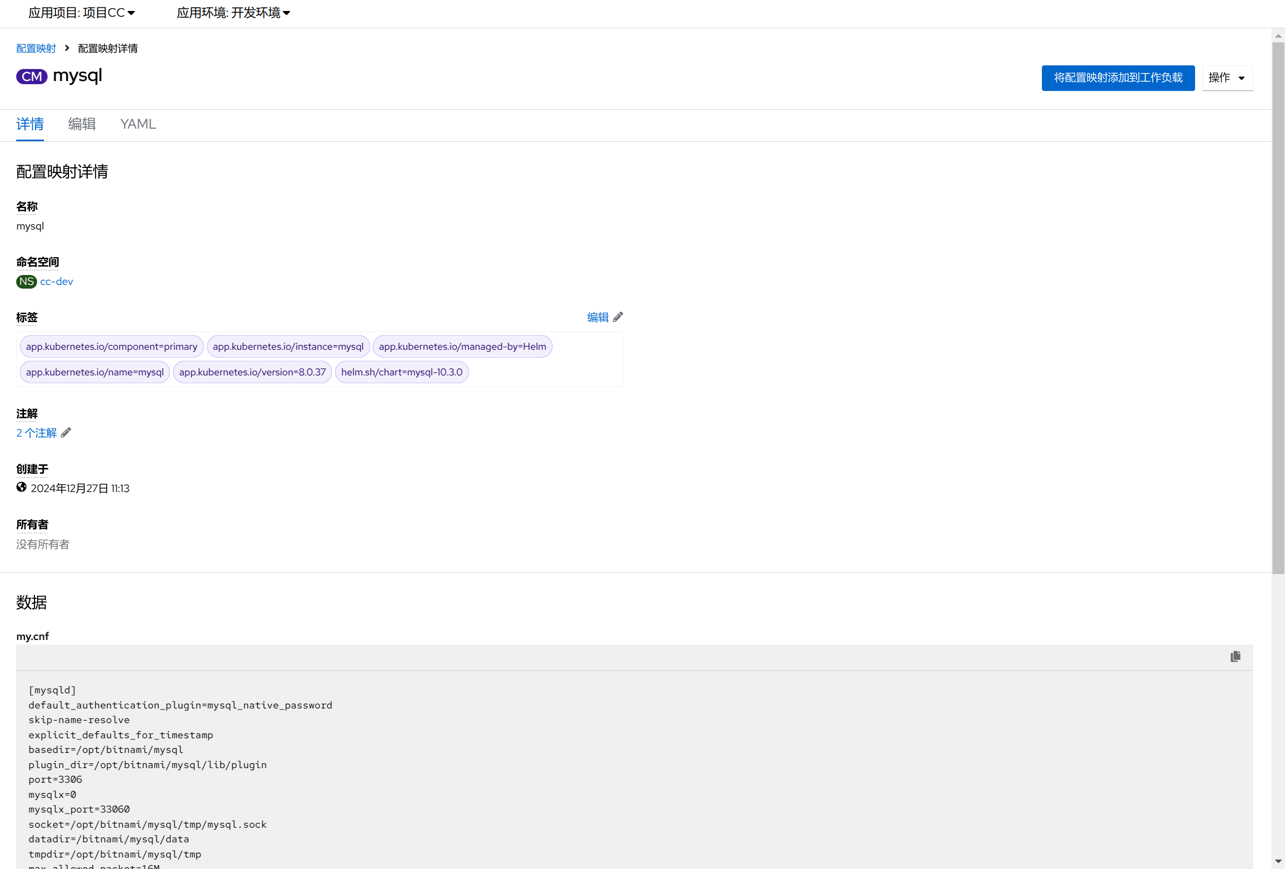Click the globe icon beside creation date
This screenshot has width=1285, height=869.
[x=21, y=487]
